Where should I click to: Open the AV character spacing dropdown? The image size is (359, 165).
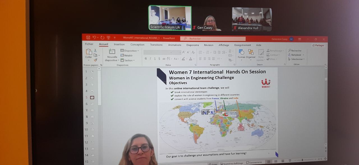169,59
